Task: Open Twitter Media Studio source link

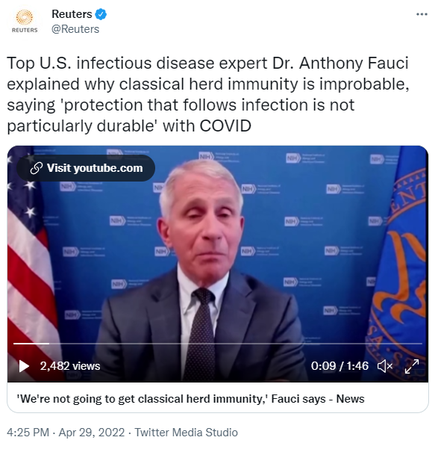Action: click(x=186, y=433)
